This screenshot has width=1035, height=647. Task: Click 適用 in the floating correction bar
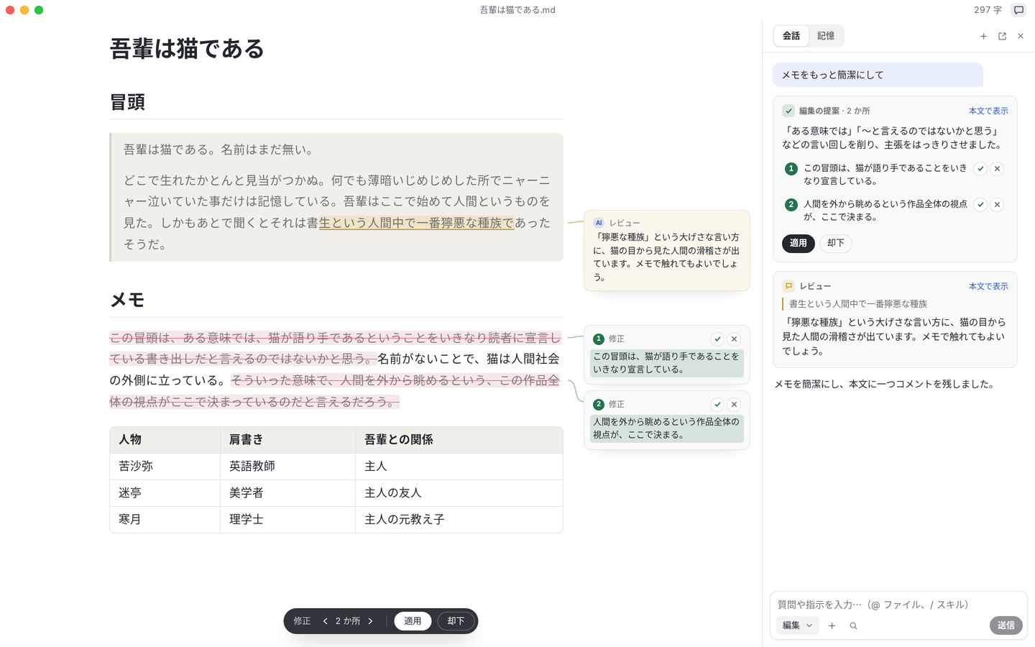pyautogui.click(x=413, y=621)
